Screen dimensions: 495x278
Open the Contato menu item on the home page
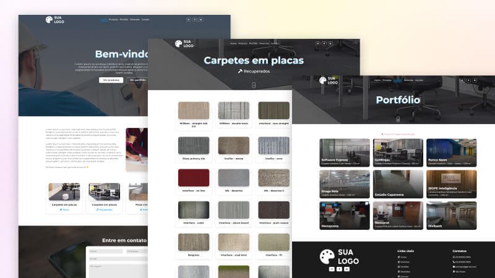pyautogui.click(x=145, y=20)
